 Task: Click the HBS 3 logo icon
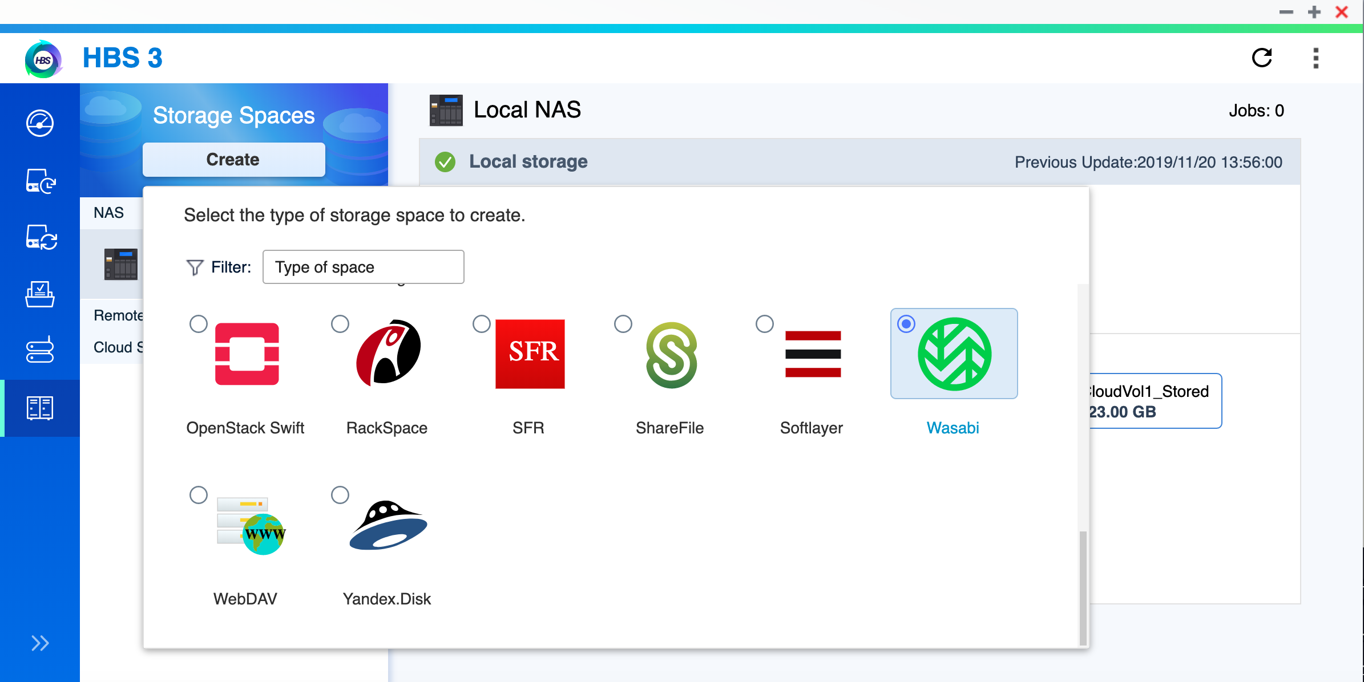(43, 59)
